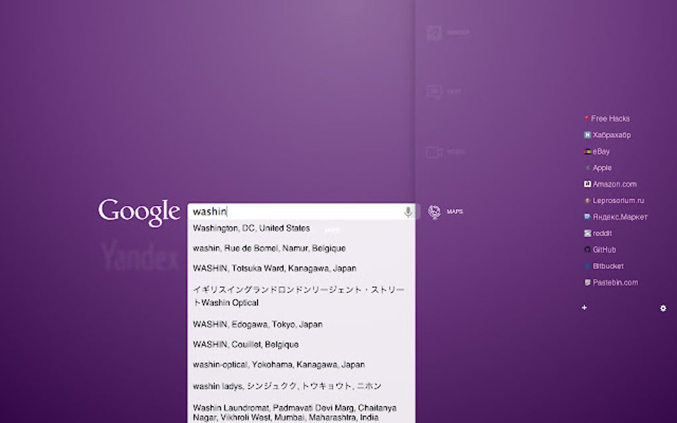Image resolution: width=677 pixels, height=423 pixels.
Task: Click the microphone voice search icon
Action: 408,211
